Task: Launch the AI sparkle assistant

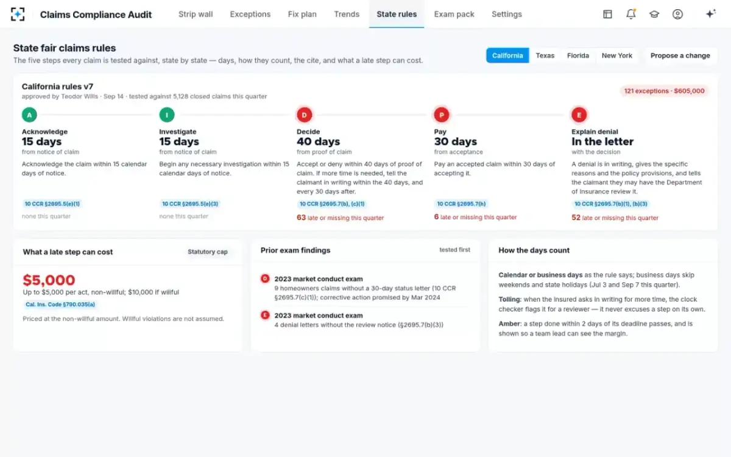Action: pyautogui.click(x=710, y=14)
